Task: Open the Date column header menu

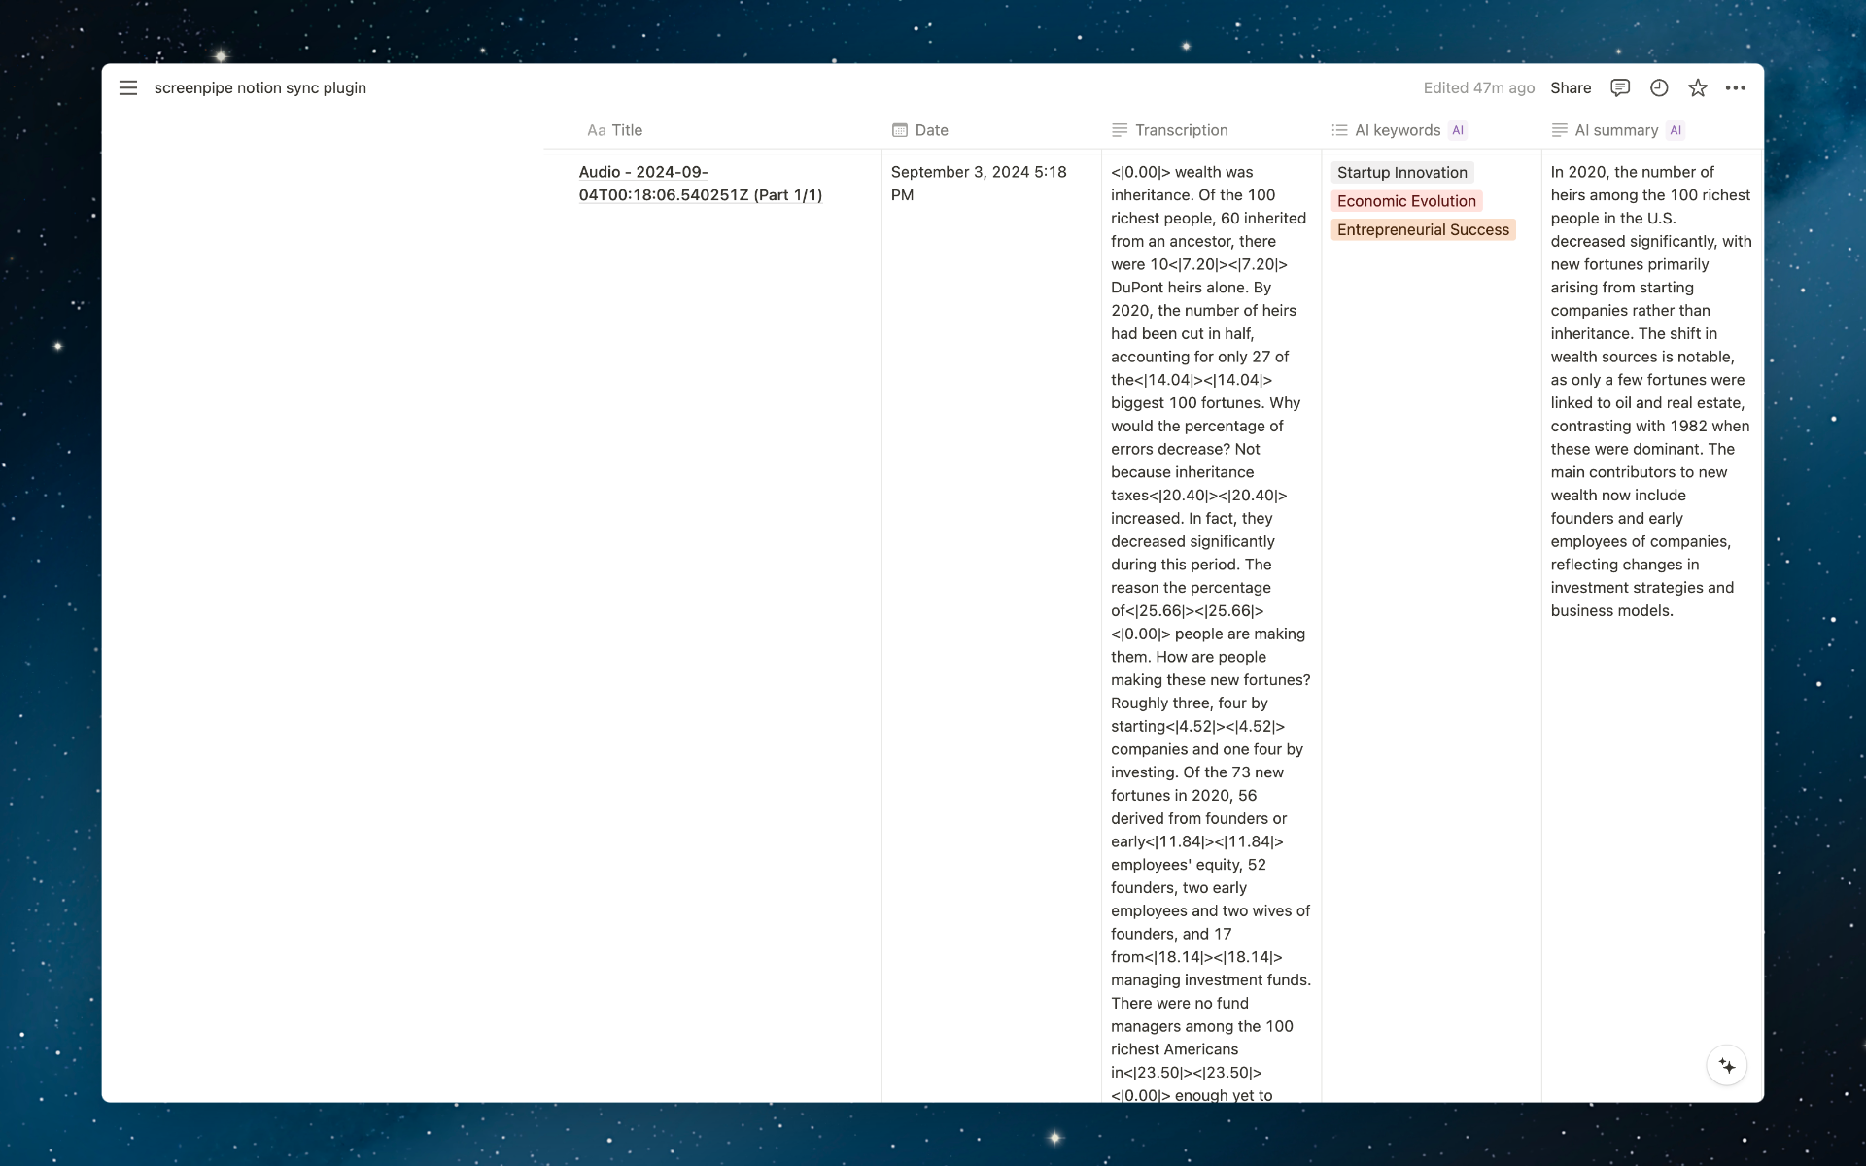Action: (x=931, y=130)
